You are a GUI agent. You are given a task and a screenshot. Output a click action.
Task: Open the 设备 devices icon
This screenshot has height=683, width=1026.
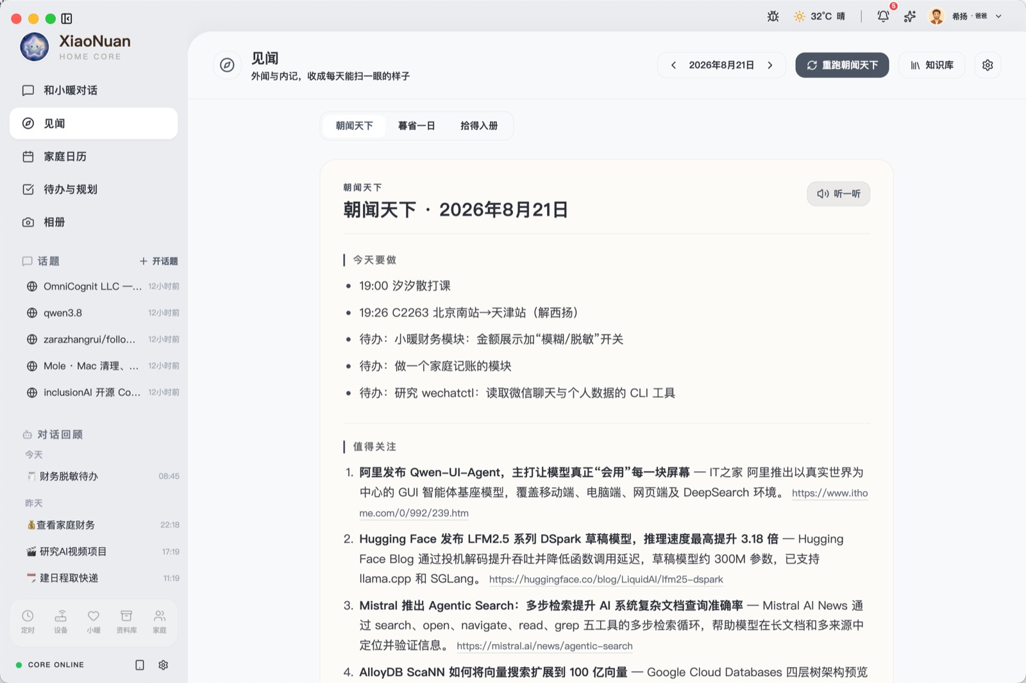point(61,621)
